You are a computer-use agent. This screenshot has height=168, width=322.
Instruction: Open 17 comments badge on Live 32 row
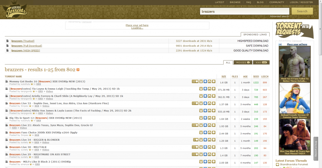[x=195, y=103]
